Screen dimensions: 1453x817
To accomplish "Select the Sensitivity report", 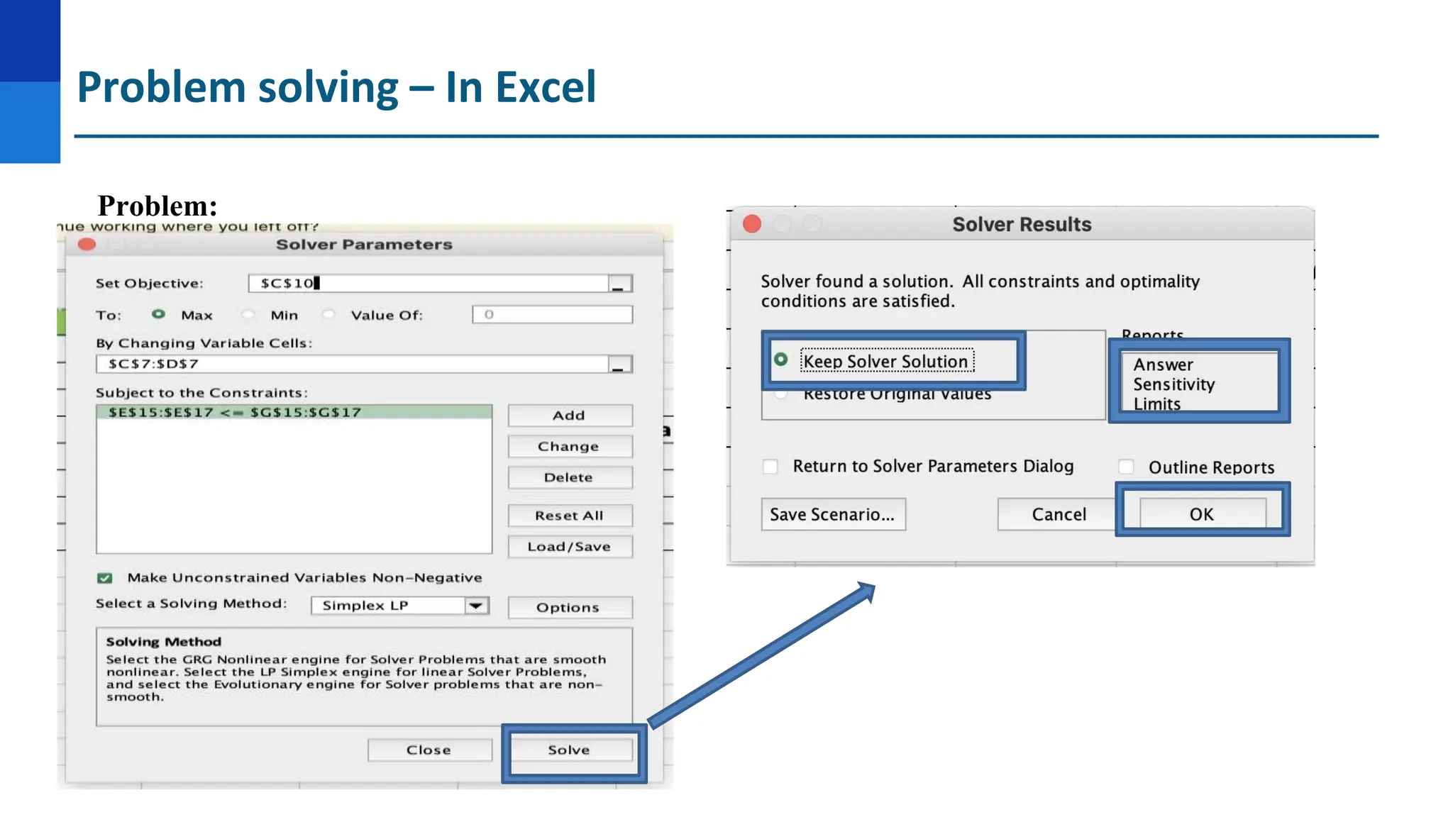I will click(x=1174, y=384).
